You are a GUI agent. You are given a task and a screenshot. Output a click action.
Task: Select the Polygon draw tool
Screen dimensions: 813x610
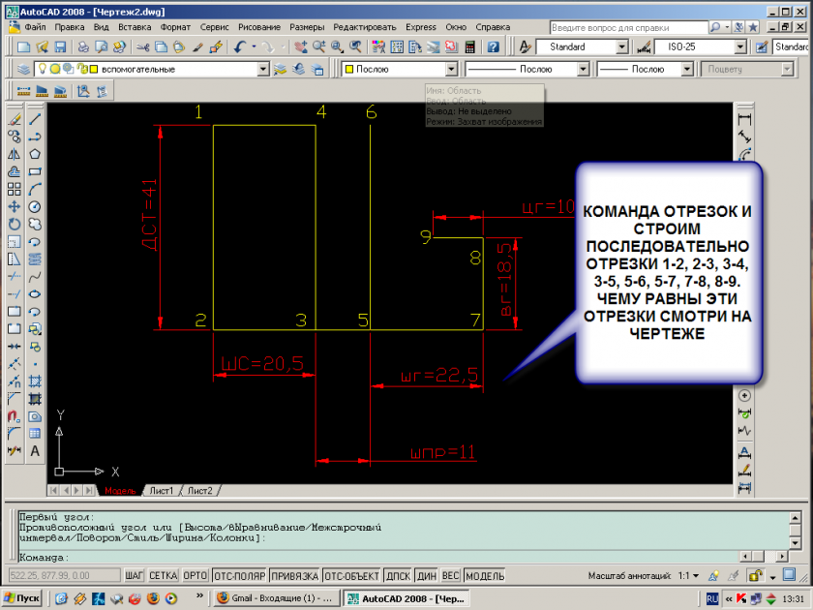pos(35,154)
